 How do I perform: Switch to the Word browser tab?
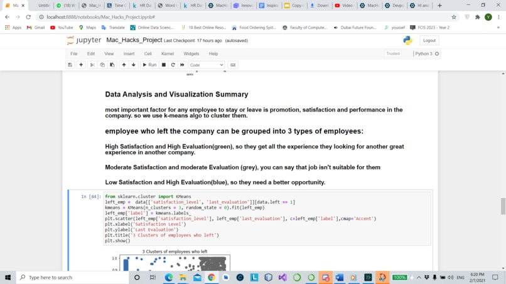[168, 6]
